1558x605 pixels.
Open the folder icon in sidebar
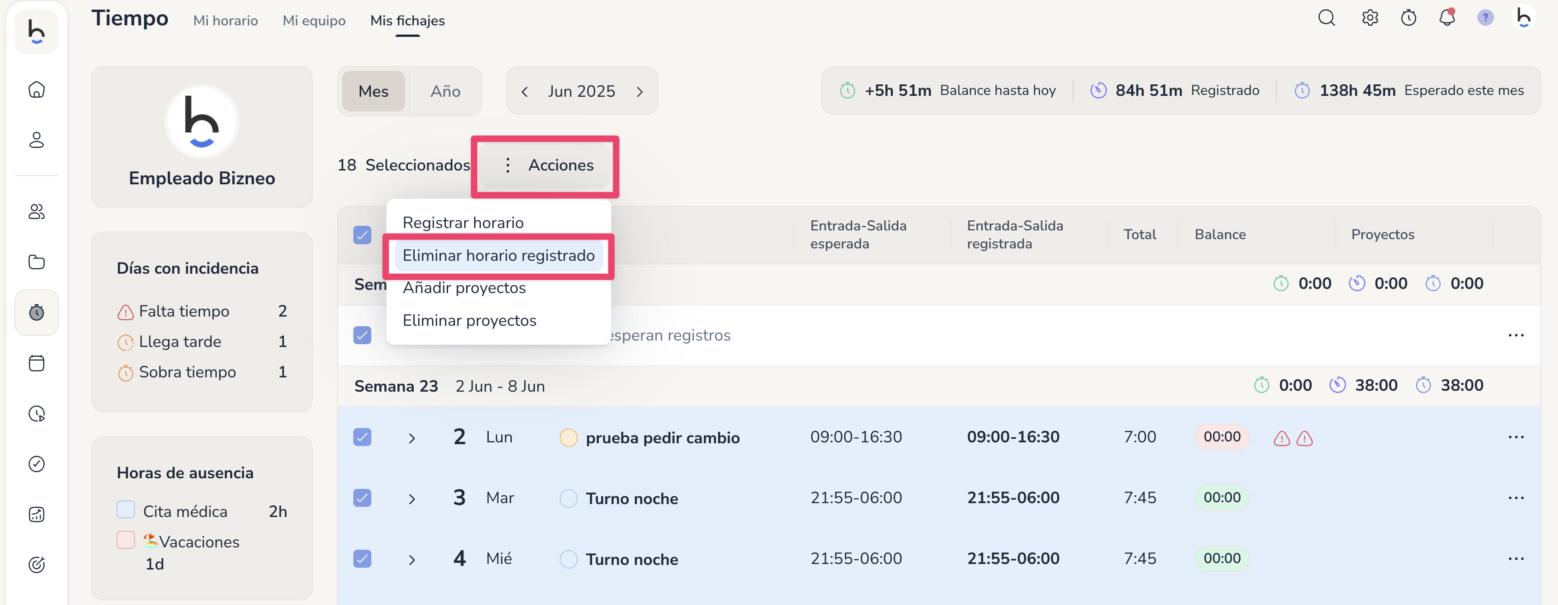coord(37,262)
